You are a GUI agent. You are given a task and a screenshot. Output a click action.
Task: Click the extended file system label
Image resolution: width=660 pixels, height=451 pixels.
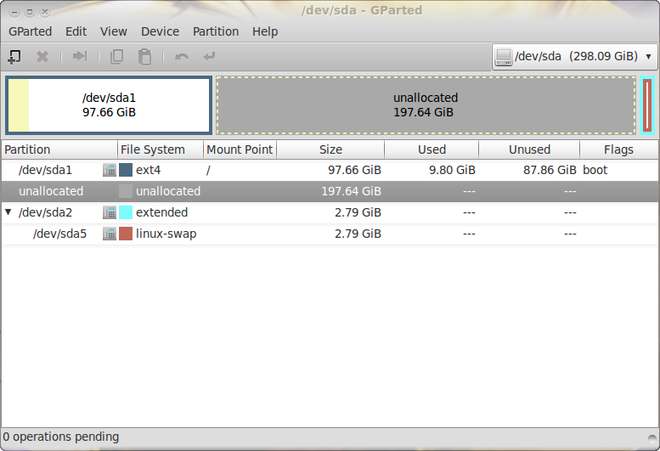tap(162, 212)
